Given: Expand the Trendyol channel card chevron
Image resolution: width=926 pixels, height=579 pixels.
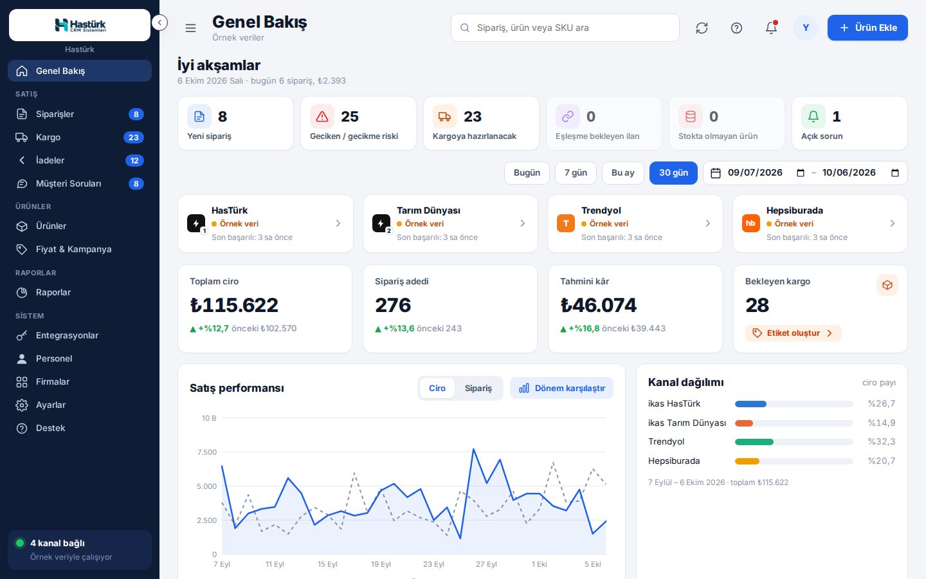Looking at the screenshot, I should tap(707, 223).
